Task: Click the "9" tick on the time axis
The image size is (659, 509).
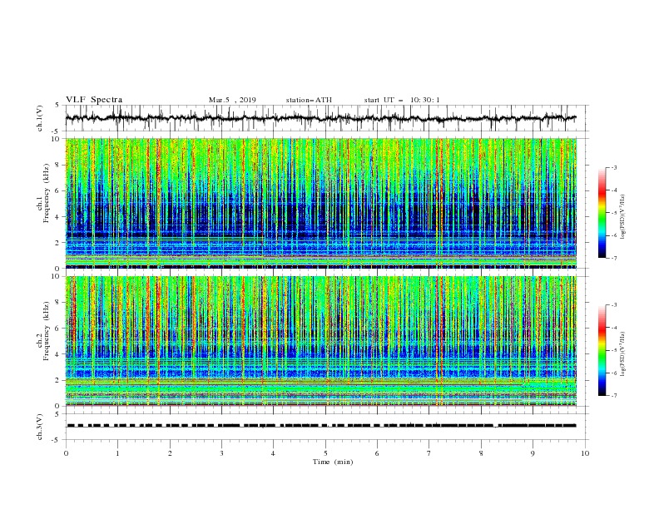Action: point(533,453)
